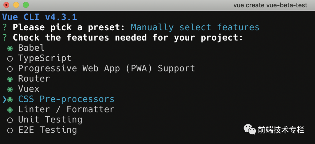Click the Vue CLI v4.3.1 header text
The width and height of the screenshot is (315, 144).
[40, 17]
